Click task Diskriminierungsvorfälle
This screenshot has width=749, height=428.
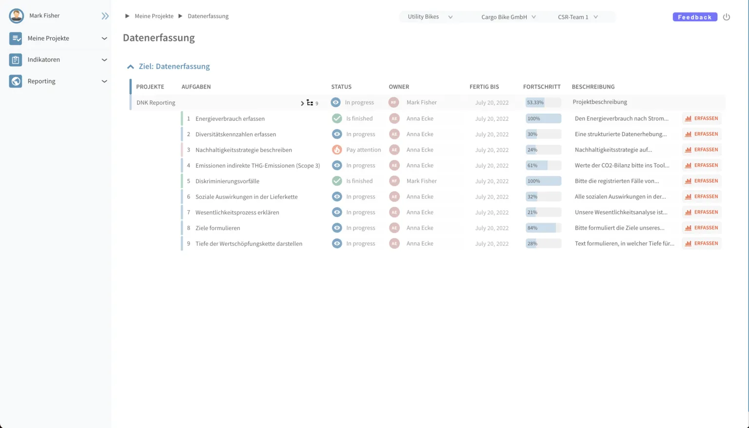[x=227, y=181]
